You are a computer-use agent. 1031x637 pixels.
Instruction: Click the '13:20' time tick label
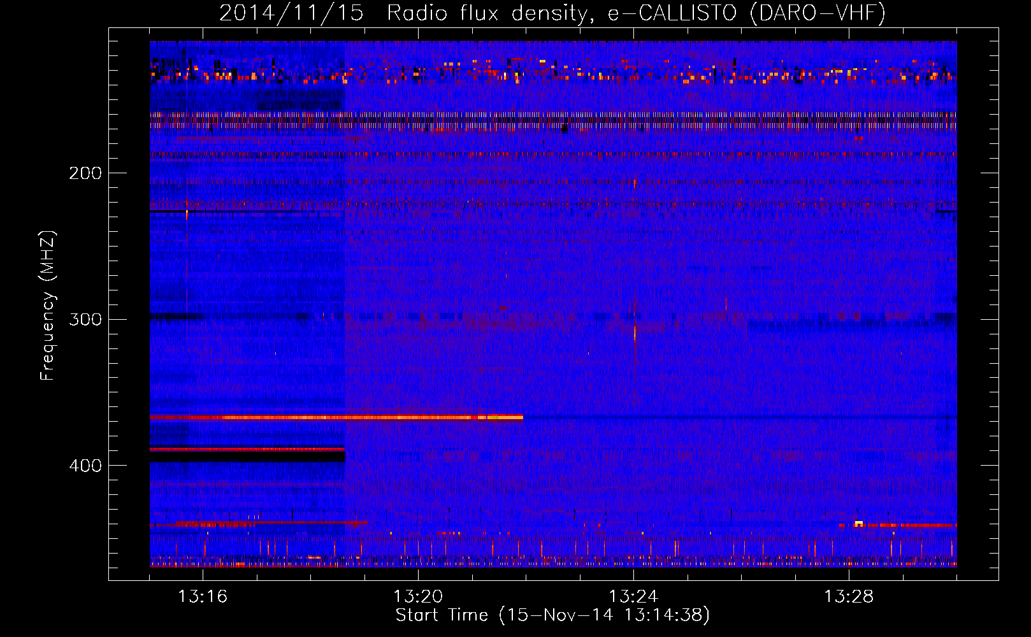418,597
